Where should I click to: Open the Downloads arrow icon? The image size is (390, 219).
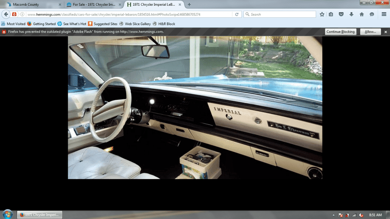(351, 14)
